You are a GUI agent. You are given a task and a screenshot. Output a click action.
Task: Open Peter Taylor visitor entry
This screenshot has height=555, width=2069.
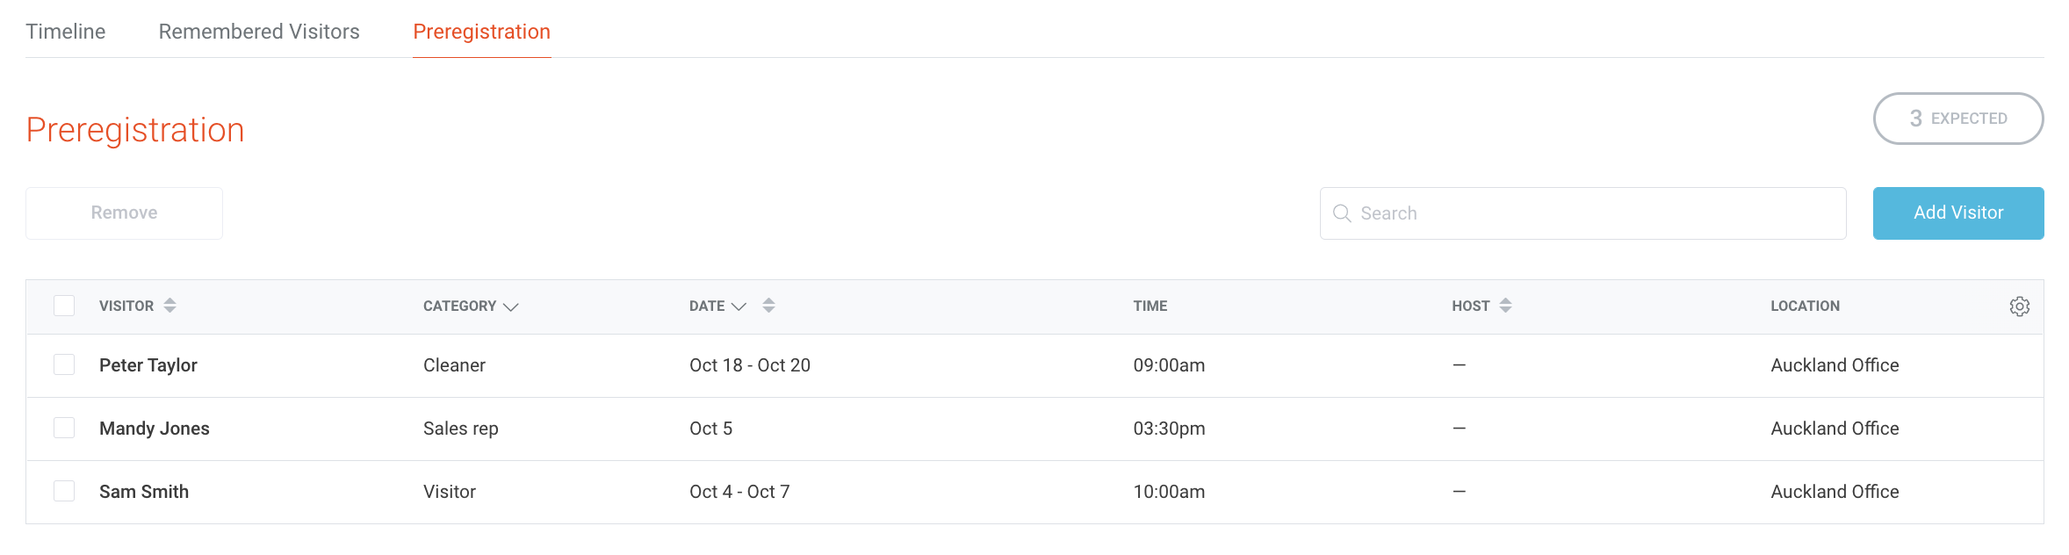[x=148, y=365]
